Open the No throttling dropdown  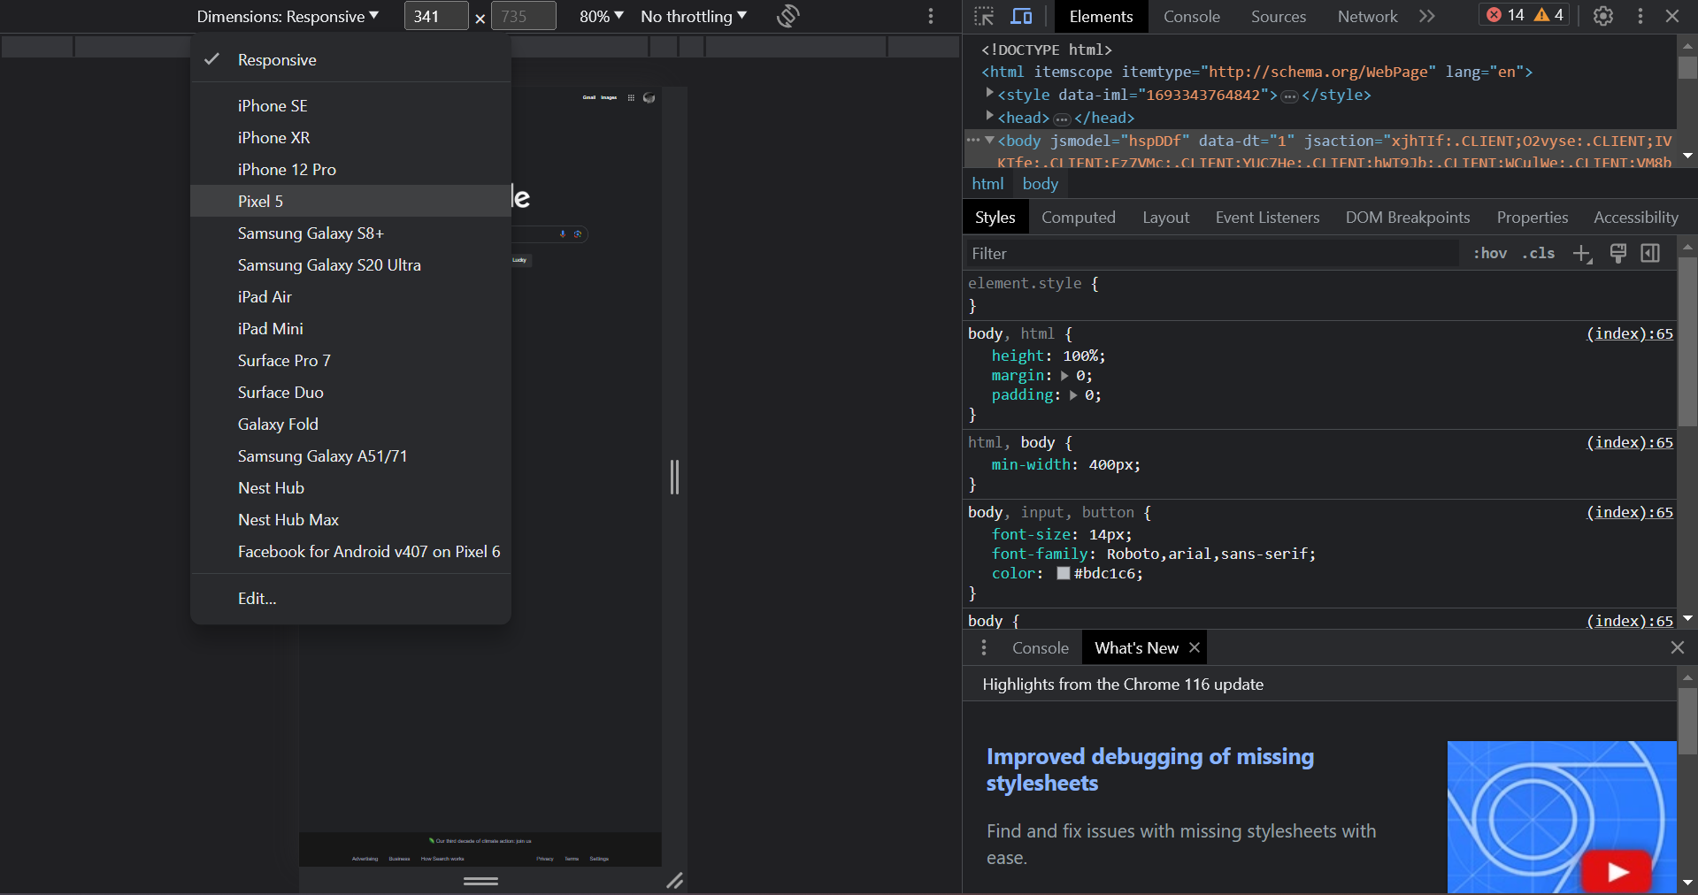[694, 16]
